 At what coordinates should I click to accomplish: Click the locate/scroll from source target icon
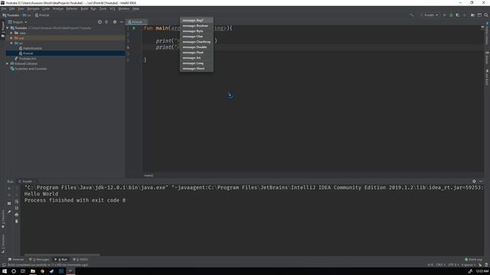pyautogui.click(x=100, y=22)
